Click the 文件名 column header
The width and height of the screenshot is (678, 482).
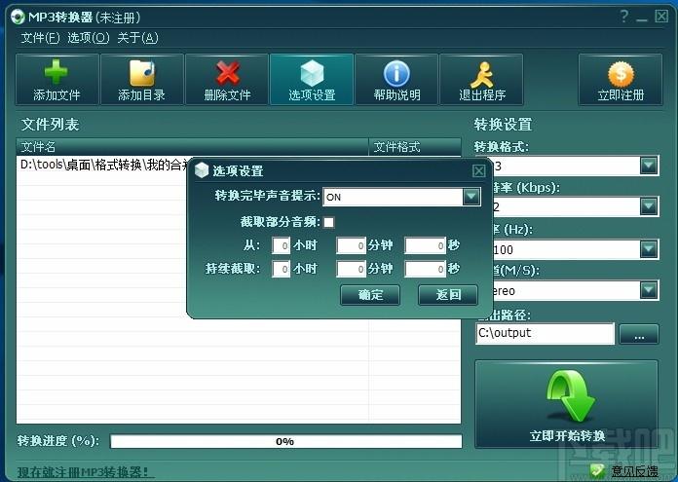click(193, 147)
